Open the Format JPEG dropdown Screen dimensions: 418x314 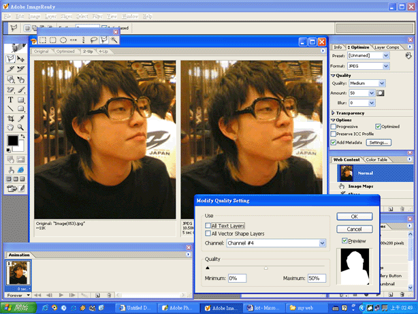click(386, 66)
